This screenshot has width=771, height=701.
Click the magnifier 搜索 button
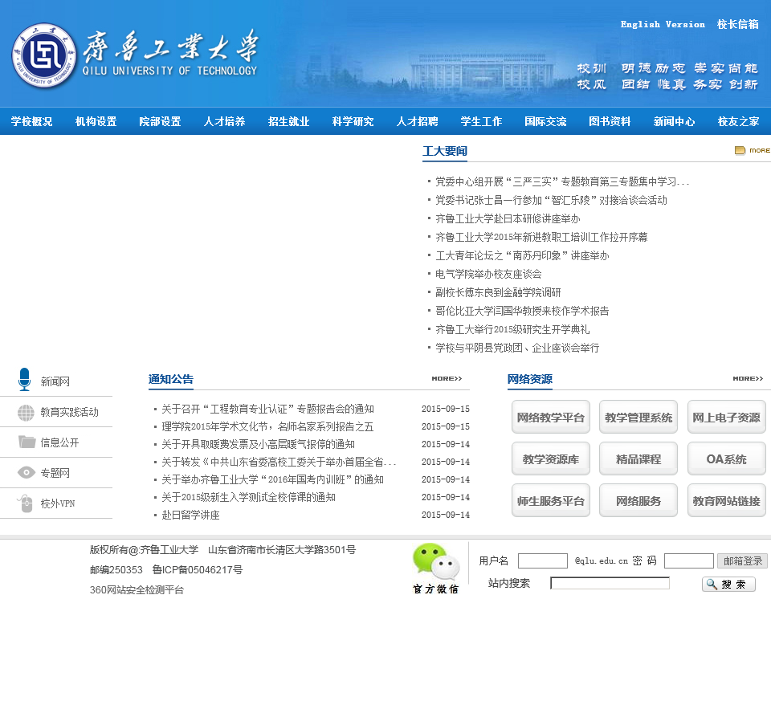(x=728, y=584)
